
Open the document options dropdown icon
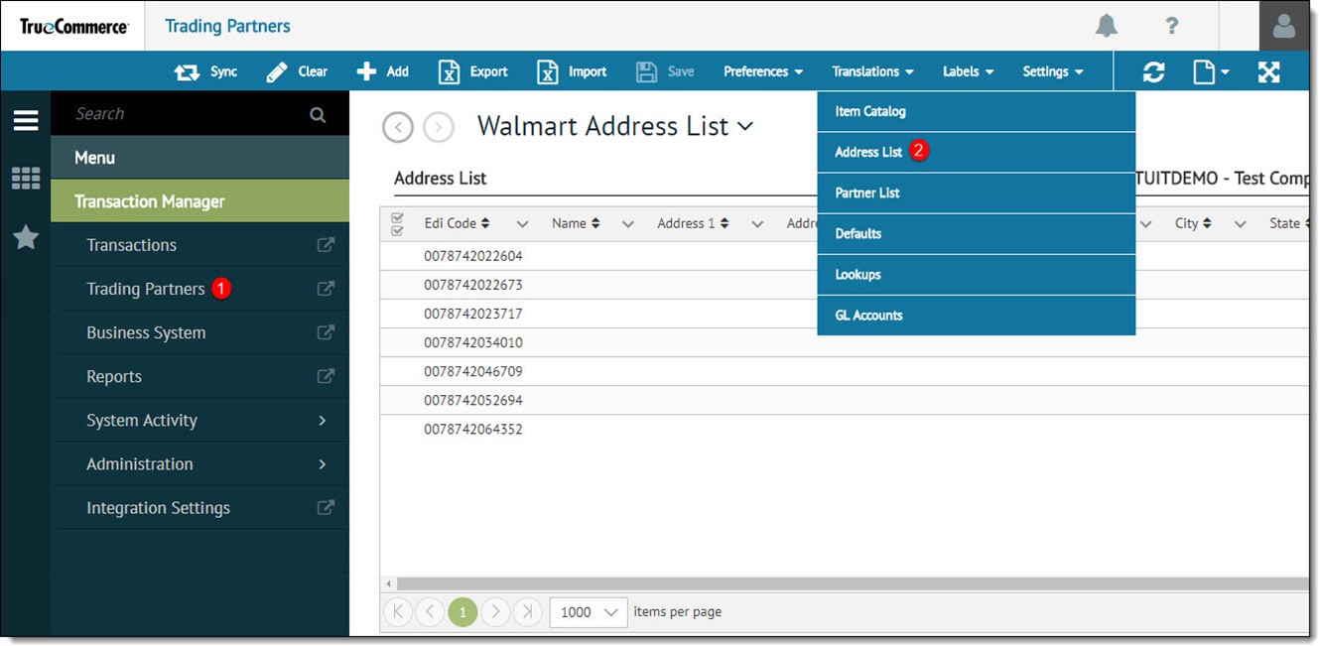click(x=1211, y=71)
